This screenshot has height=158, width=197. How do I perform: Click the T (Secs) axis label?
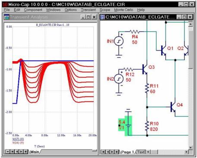39,146
